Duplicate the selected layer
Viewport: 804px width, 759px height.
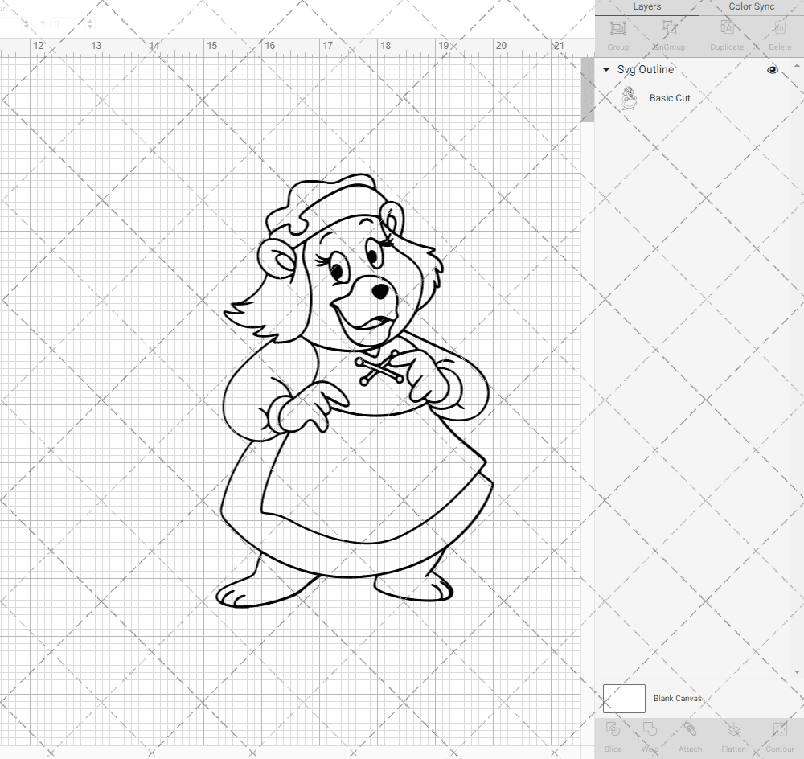pos(726,34)
